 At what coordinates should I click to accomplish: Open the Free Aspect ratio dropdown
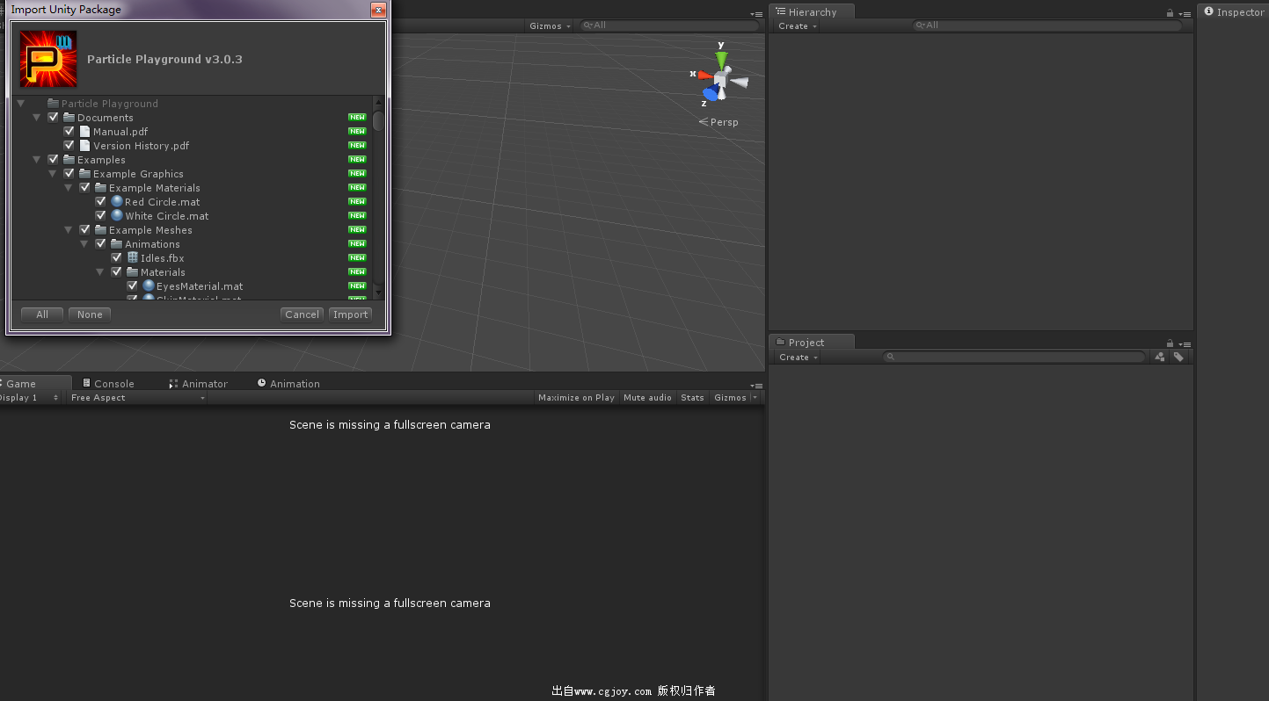tap(137, 397)
